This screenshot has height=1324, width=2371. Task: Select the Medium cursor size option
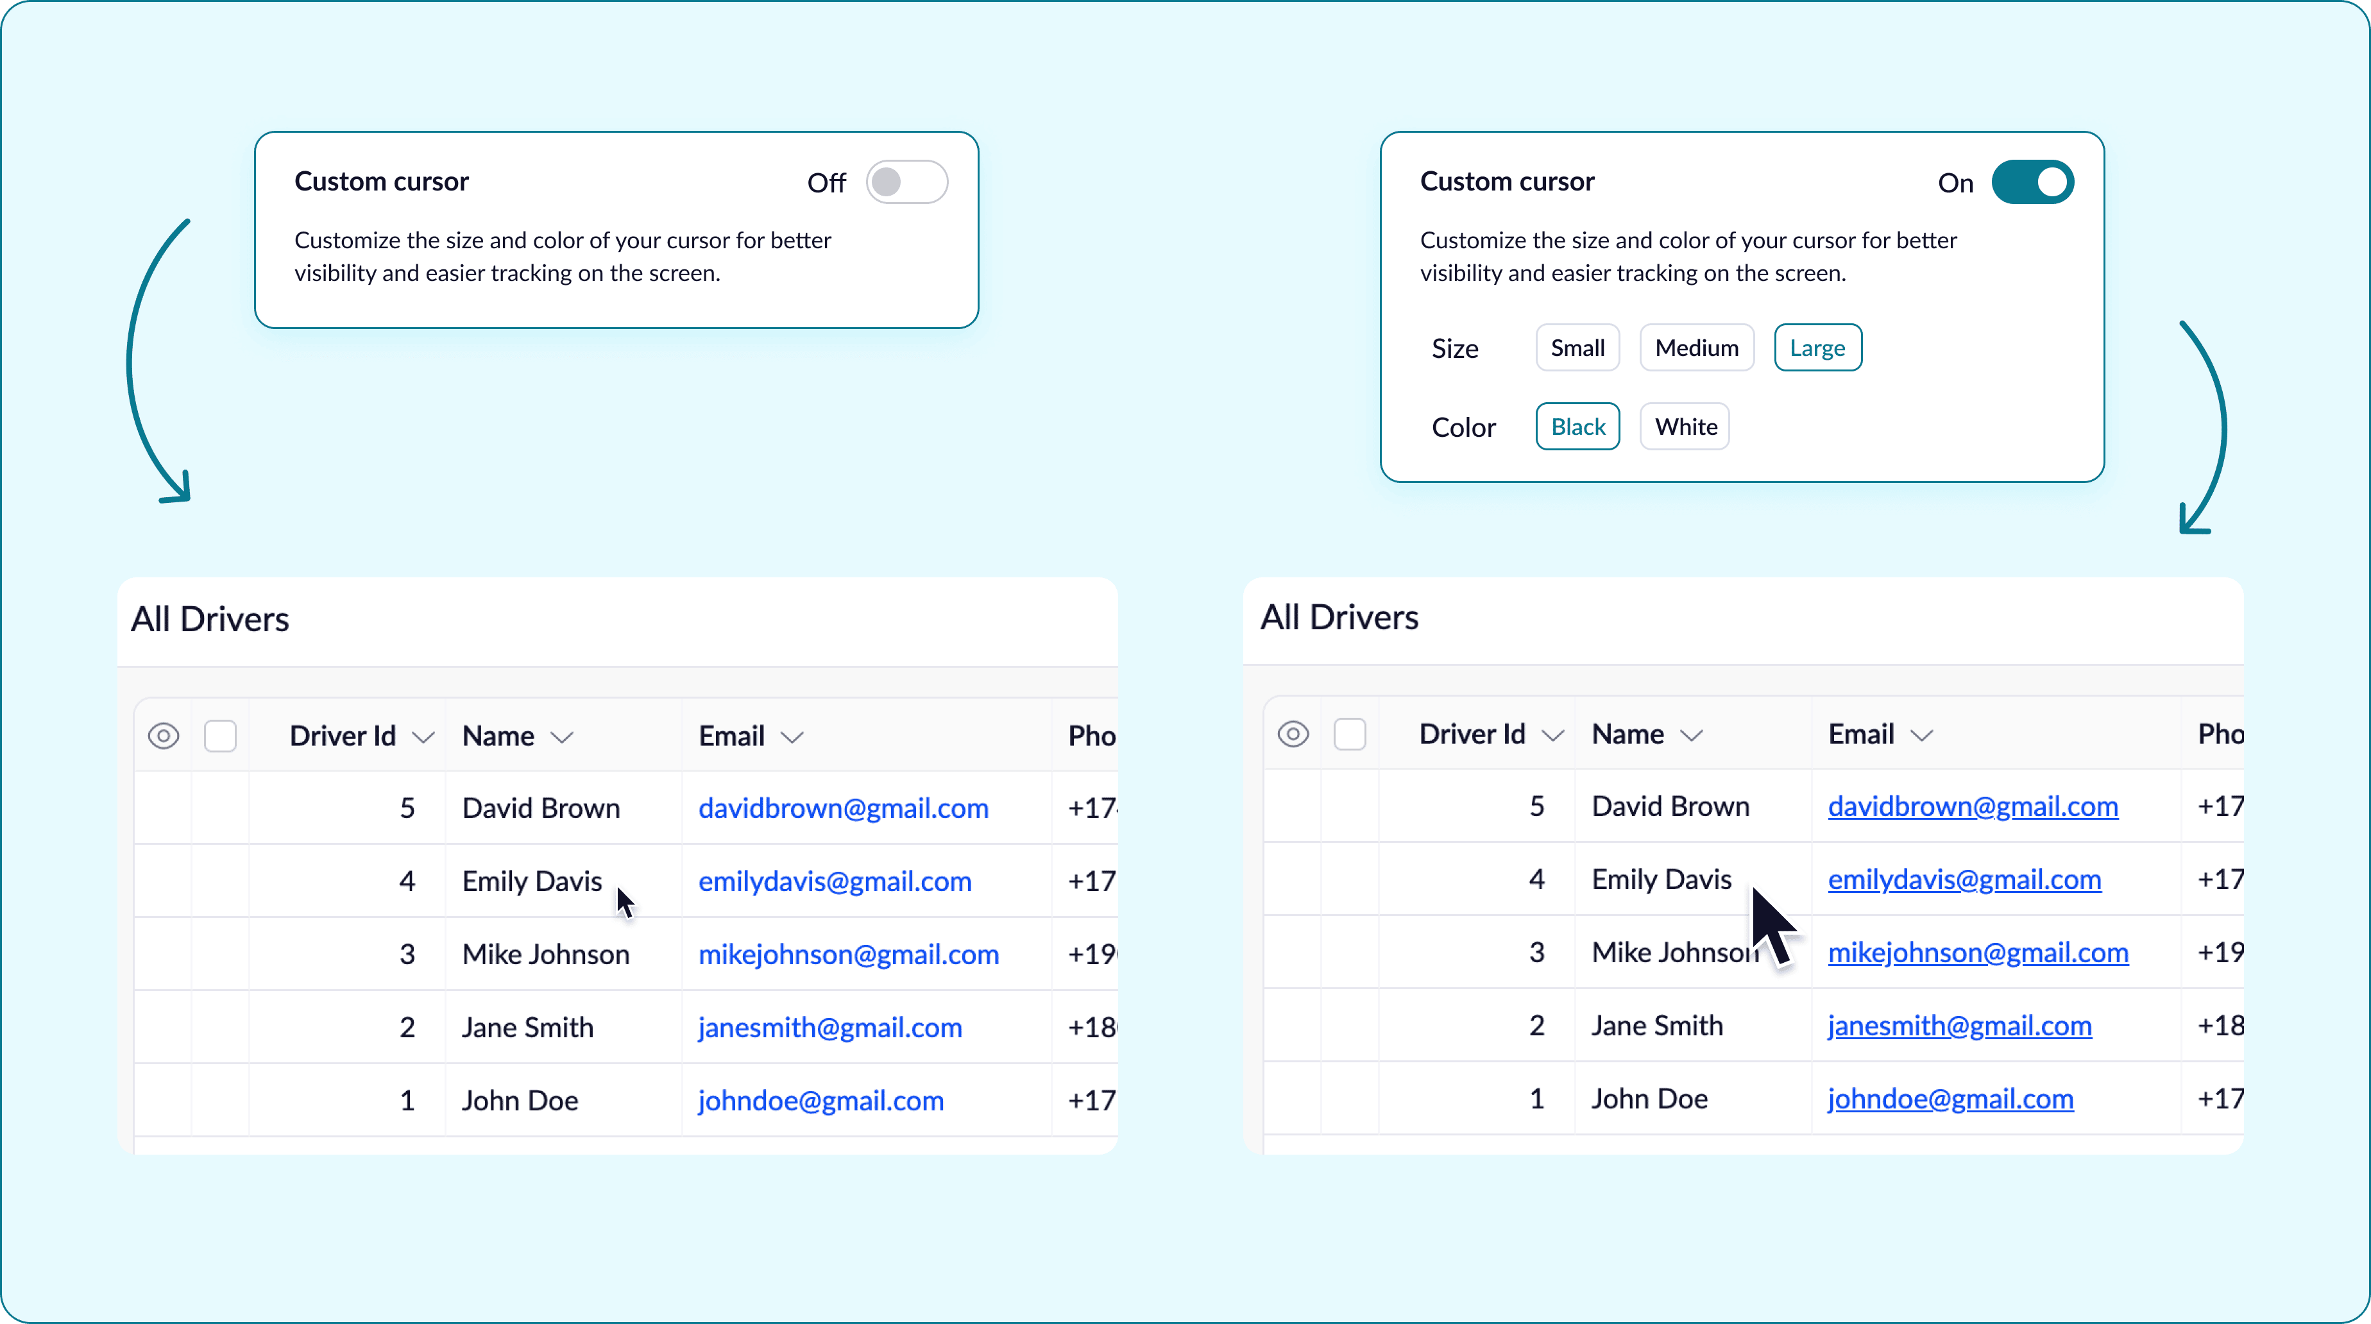(1696, 348)
